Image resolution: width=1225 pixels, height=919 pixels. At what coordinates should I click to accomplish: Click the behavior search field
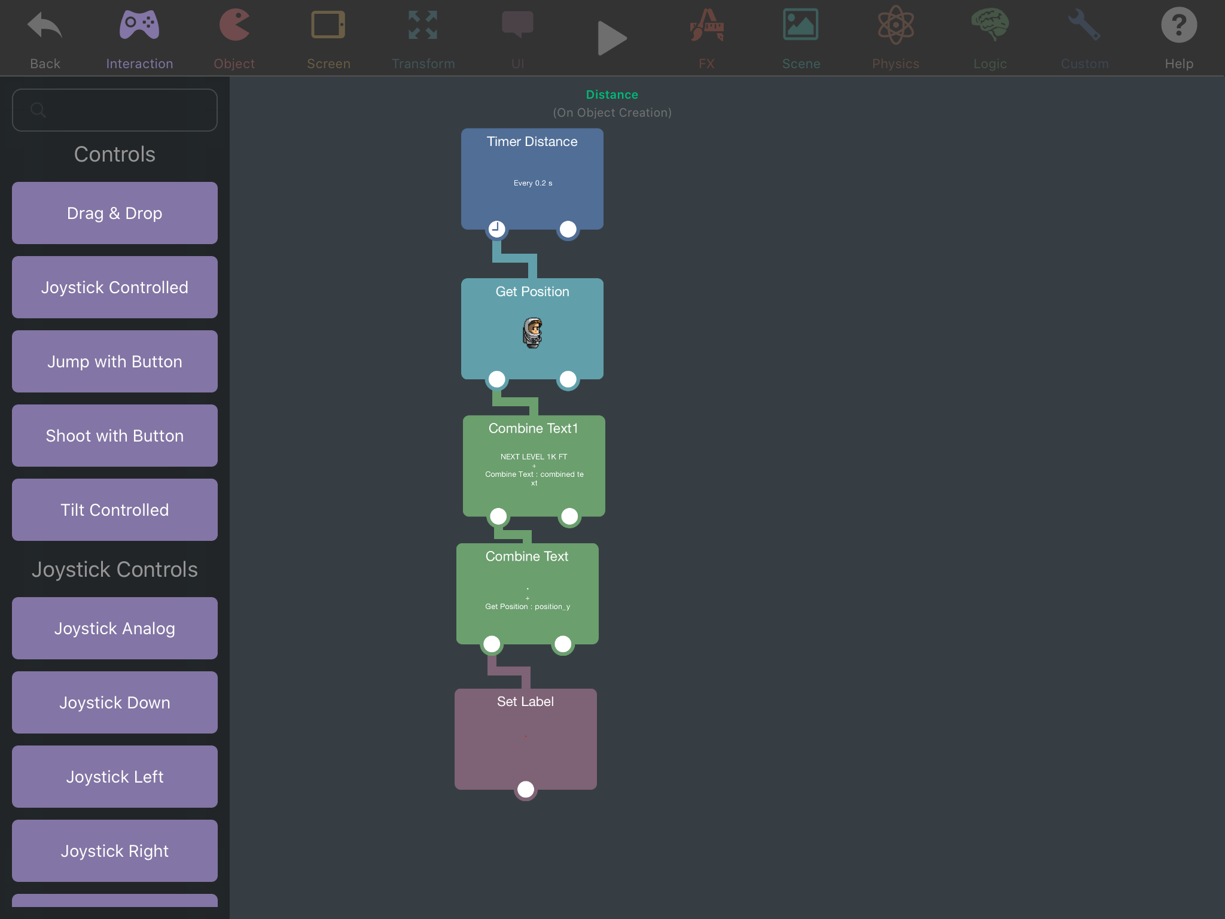click(x=115, y=110)
